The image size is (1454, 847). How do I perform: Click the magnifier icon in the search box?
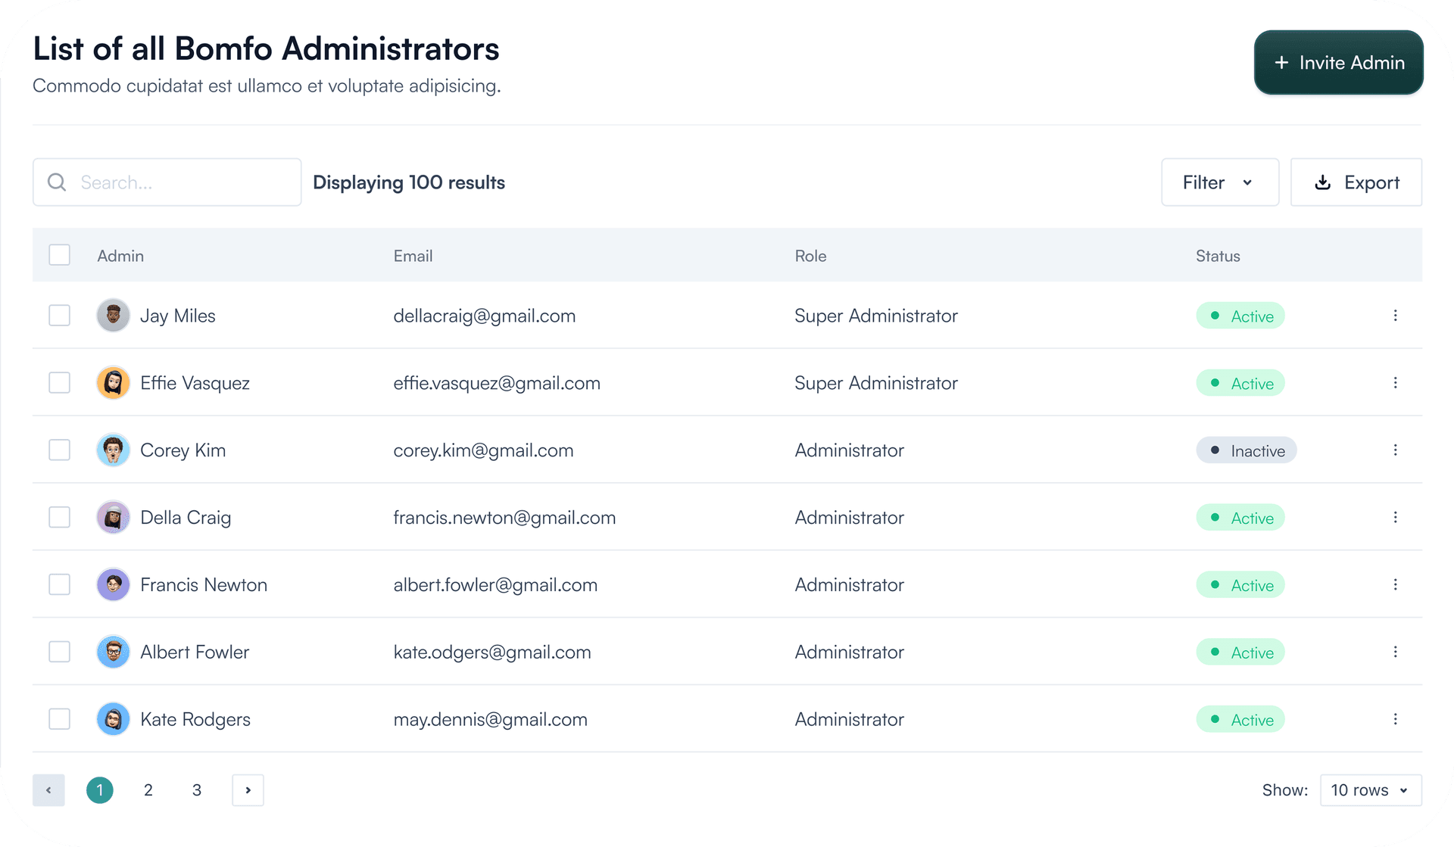coord(57,182)
